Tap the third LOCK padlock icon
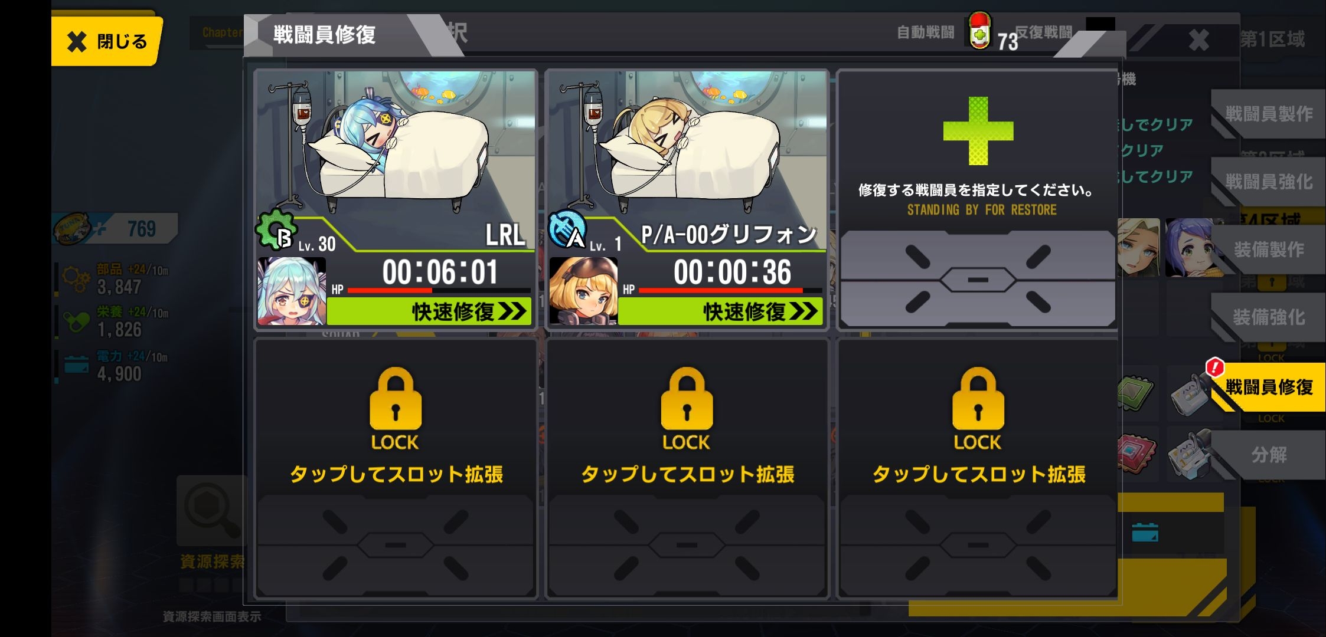Viewport: 1326px width, 637px height. point(978,399)
